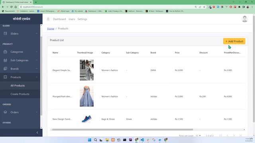This screenshot has width=255, height=143.
Task: Expand the Sub Categories menu chevron
Action: tap(36, 60)
